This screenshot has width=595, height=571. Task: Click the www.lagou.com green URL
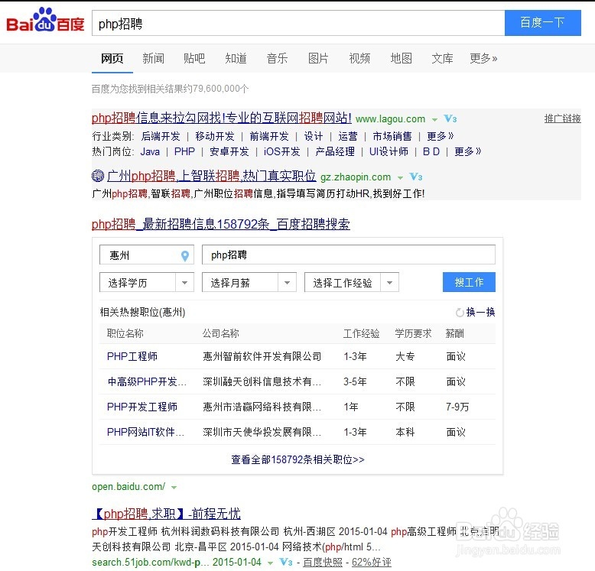(391, 119)
